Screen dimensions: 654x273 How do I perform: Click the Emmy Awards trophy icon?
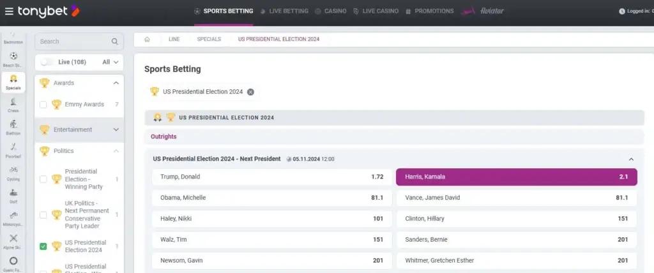click(56, 104)
